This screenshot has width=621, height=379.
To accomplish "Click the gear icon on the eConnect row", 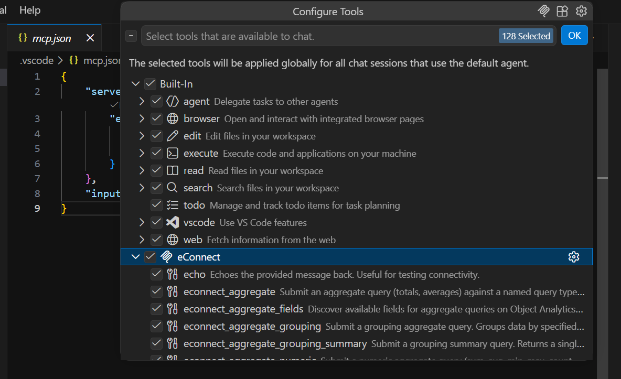I will coord(574,256).
